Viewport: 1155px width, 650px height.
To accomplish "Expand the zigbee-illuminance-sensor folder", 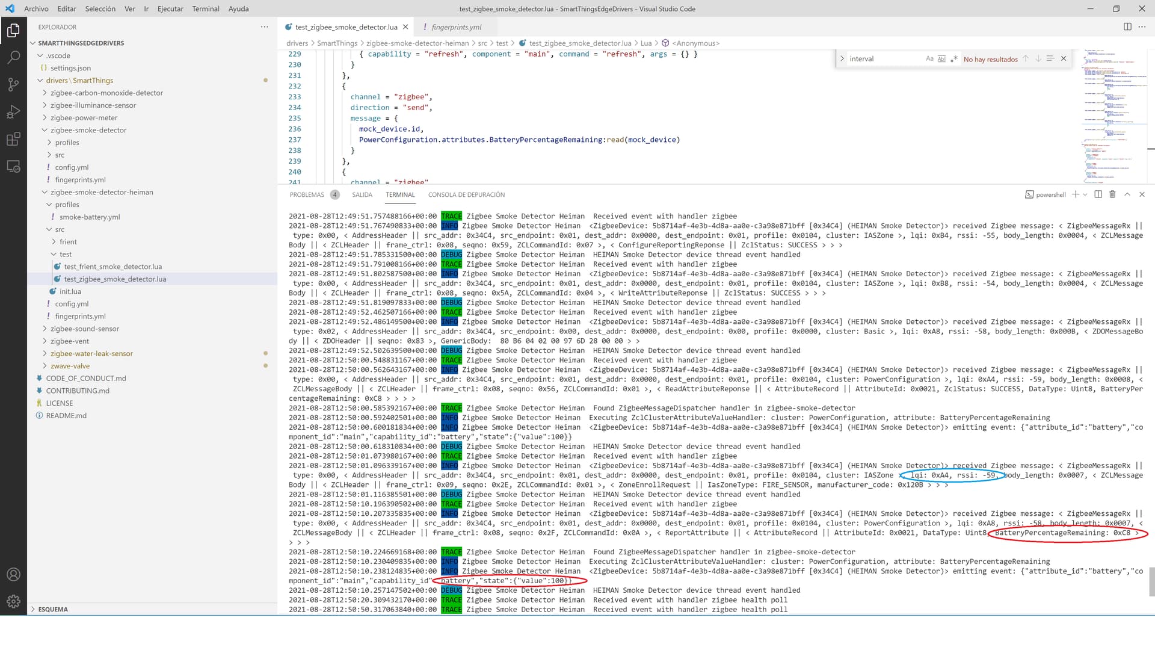I will click(x=93, y=105).
